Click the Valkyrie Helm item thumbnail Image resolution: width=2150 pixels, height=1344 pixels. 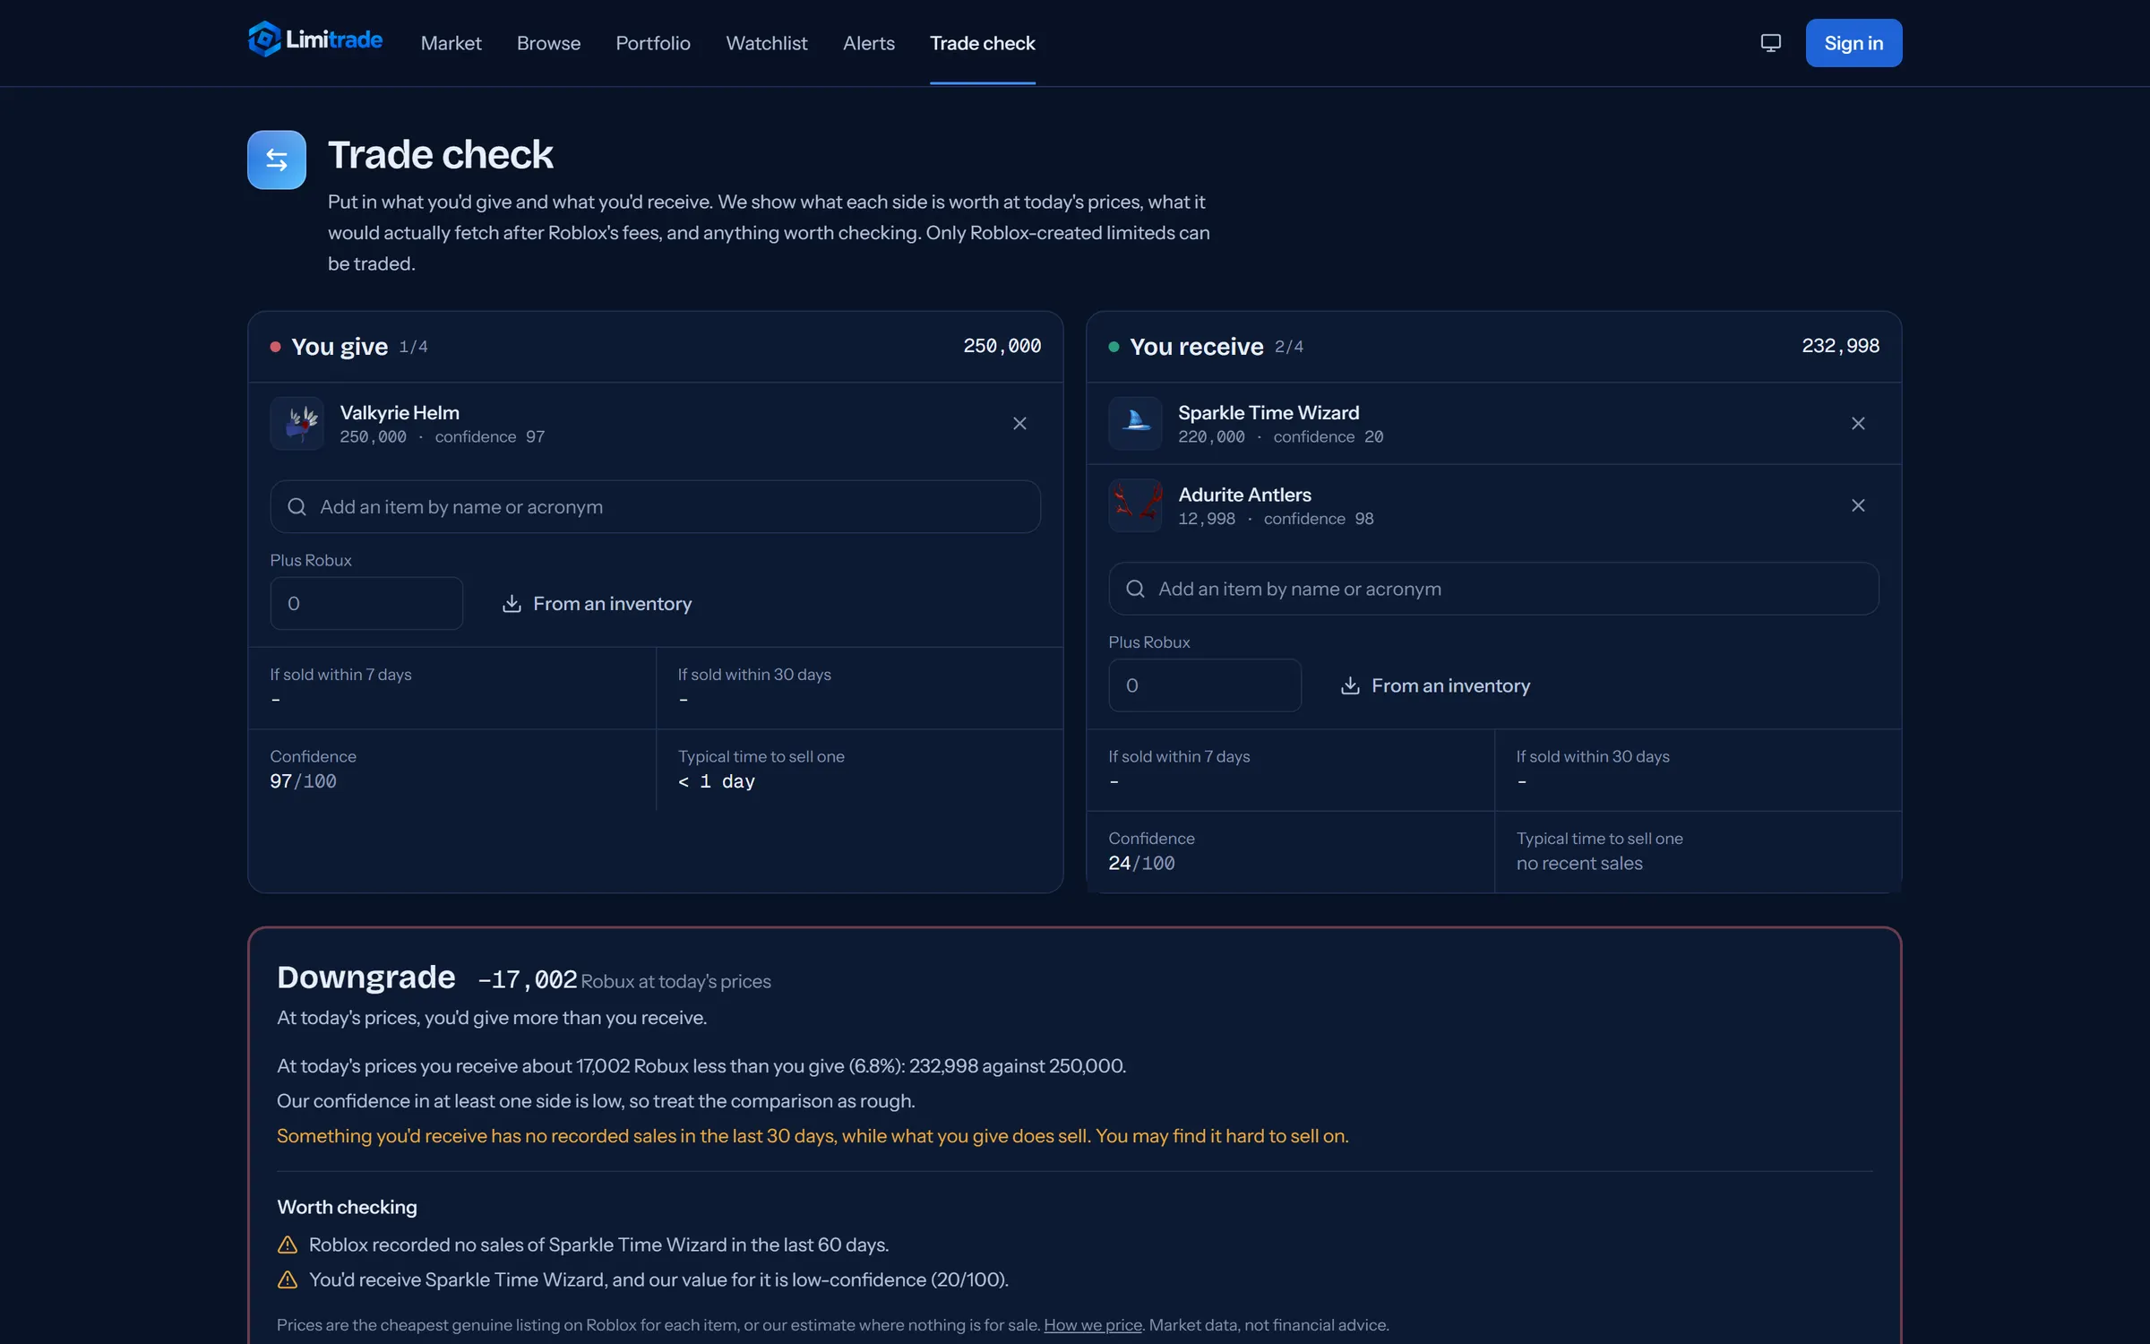pos(297,424)
